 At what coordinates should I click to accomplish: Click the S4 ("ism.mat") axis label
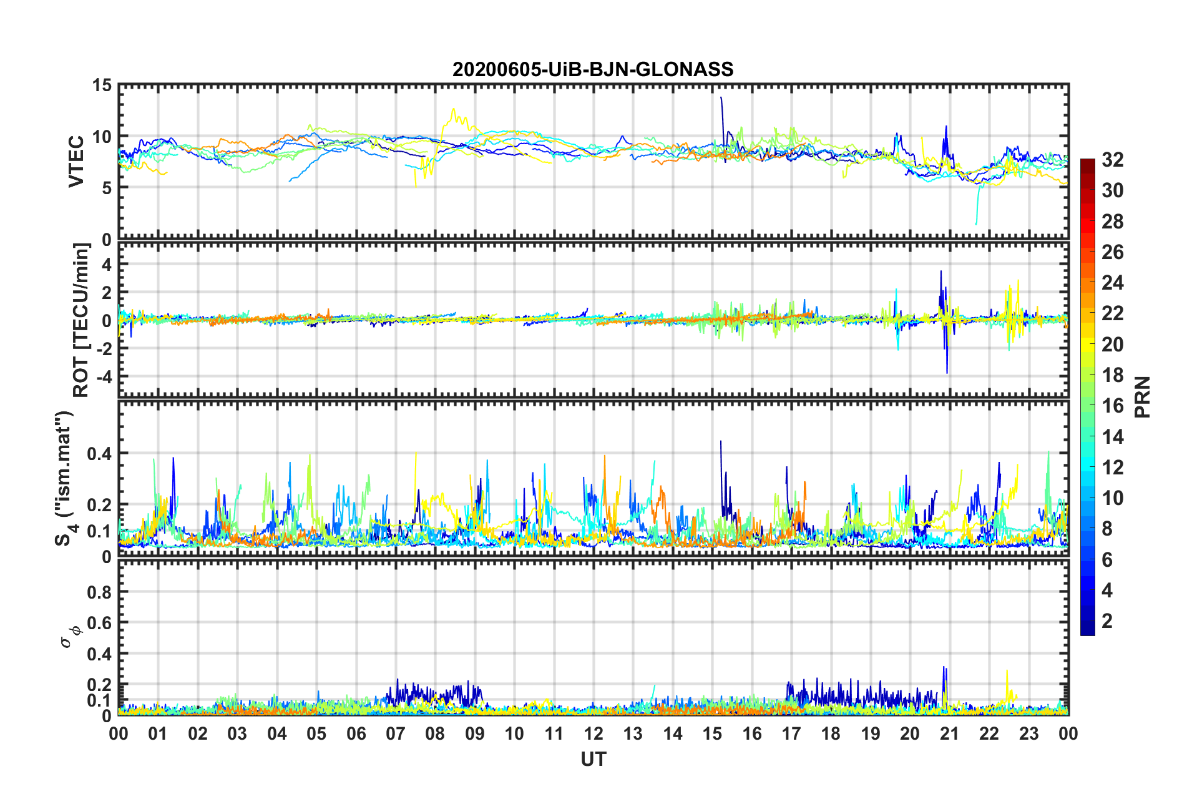pyautogui.click(x=66, y=478)
